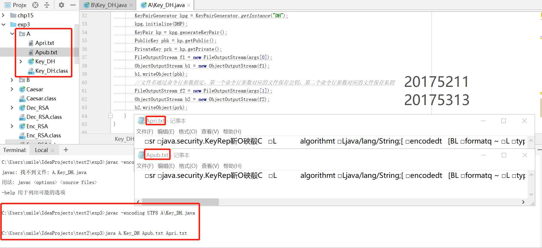542x248 pixels.
Task: Open 格式(O) menu in Apub.txt Notepad
Action: (188, 166)
